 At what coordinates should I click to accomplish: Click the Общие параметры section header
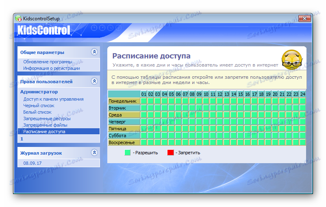pyautogui.click(x=59, y=52)
